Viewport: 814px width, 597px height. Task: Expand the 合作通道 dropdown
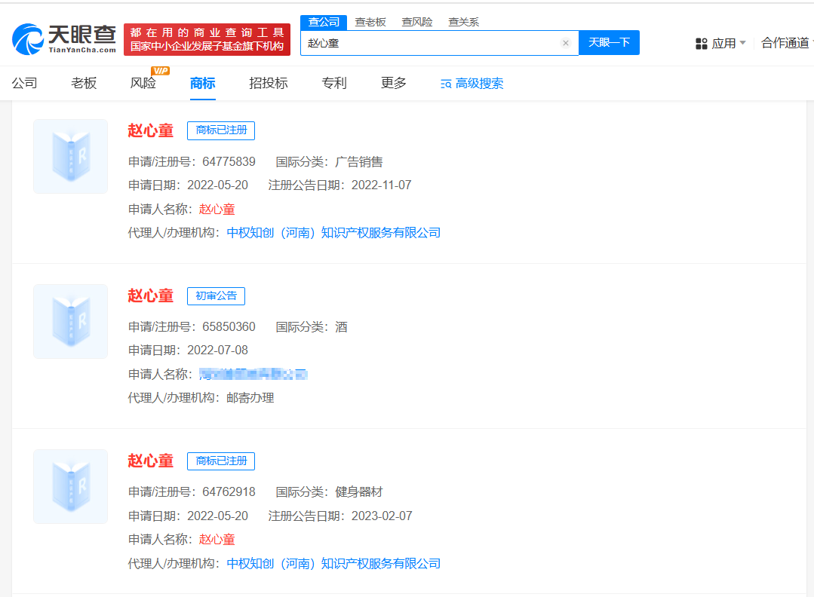785,43
